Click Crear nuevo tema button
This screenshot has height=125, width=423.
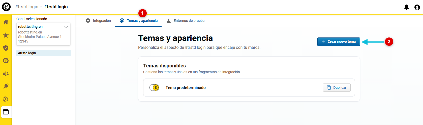[339, 42]
